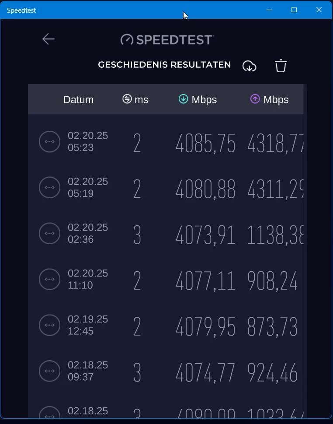Open the 873,73 upload result row
This screenshot has height=424, width=333.
(272, 327)
